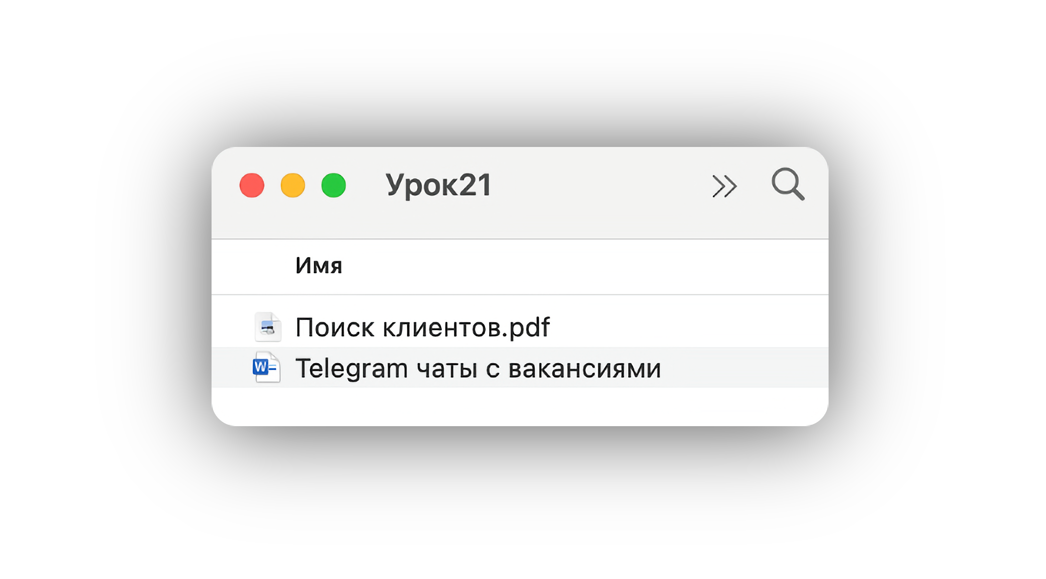Click the Урок21 window title
The width and height of the screenshot is (1046, 579).
438,186
